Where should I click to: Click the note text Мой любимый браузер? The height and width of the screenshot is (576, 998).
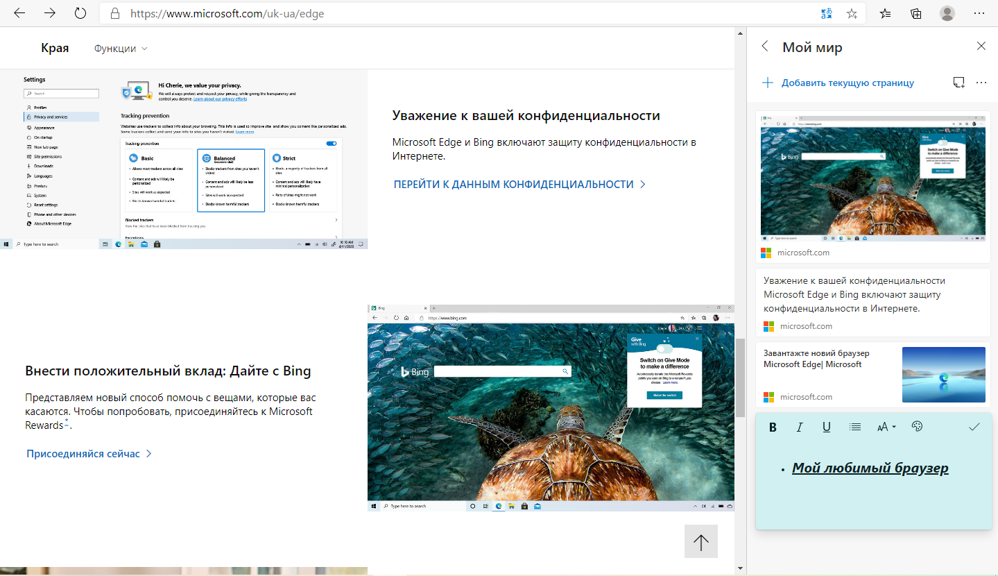(870, 468)
